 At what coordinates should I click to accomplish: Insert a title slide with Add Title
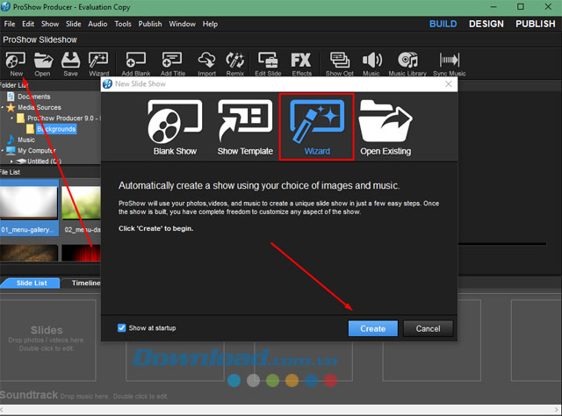pyautogui.click(x=173, y=64)
